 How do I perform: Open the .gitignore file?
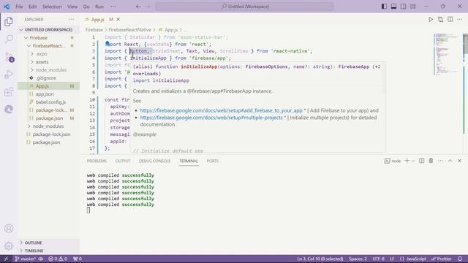pyautogui.click(x=45, y=78)
